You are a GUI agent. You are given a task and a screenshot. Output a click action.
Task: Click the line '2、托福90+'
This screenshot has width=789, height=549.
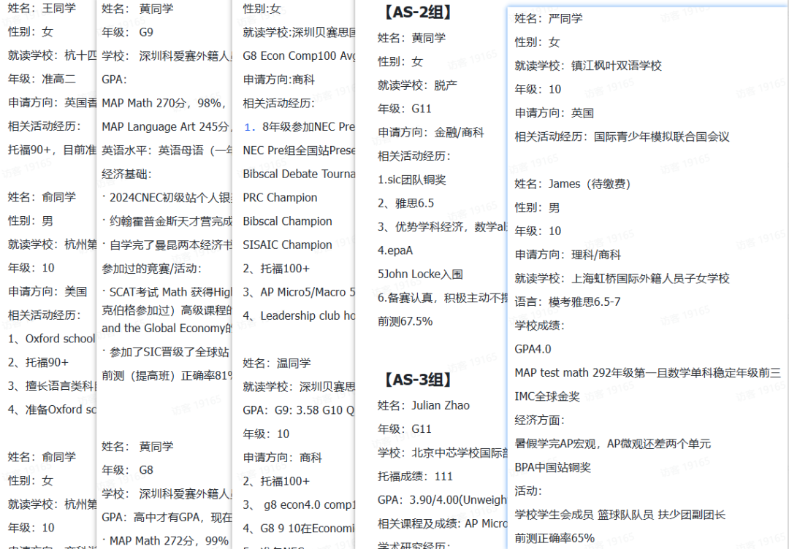point(38,363)
